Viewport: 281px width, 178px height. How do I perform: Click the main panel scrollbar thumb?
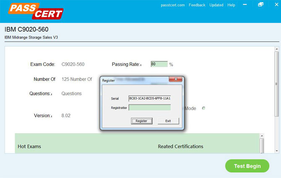[x=276, y=84]
